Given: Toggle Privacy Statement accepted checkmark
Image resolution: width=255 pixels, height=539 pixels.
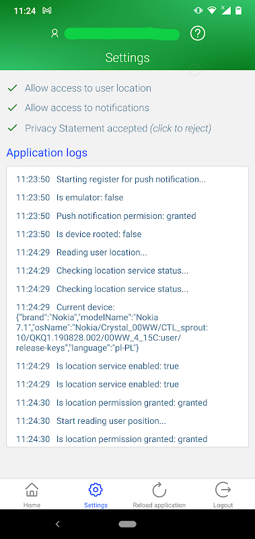Looking at the screenshot, I should coord(12,128).
